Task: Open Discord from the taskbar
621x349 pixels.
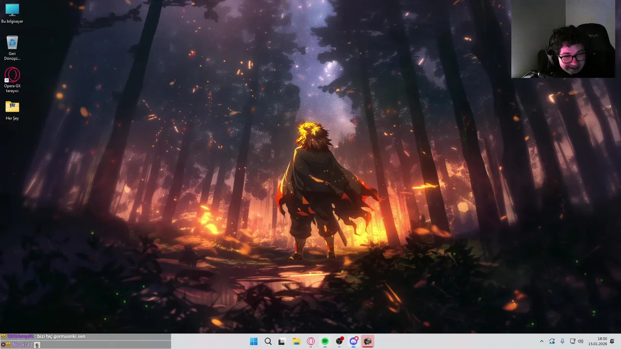Action: (354, 341)
